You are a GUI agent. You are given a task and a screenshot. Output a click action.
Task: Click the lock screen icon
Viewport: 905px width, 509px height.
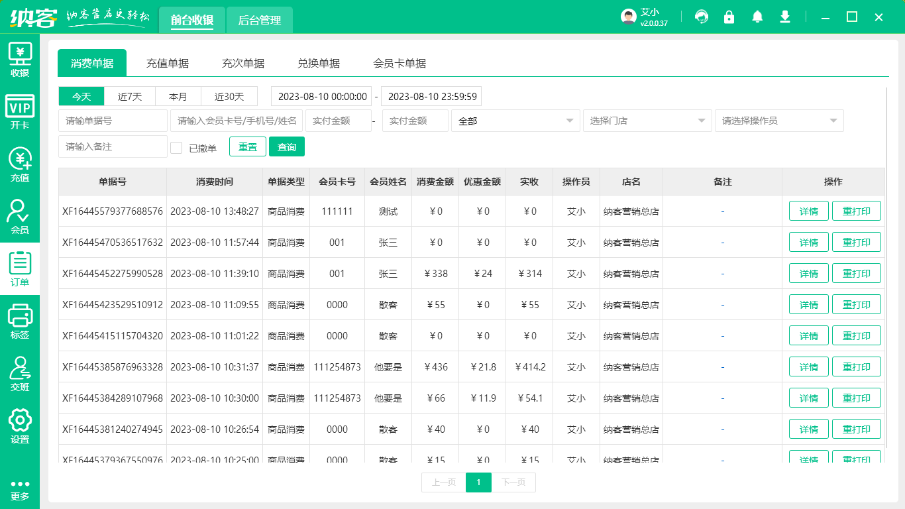point(729,17)
